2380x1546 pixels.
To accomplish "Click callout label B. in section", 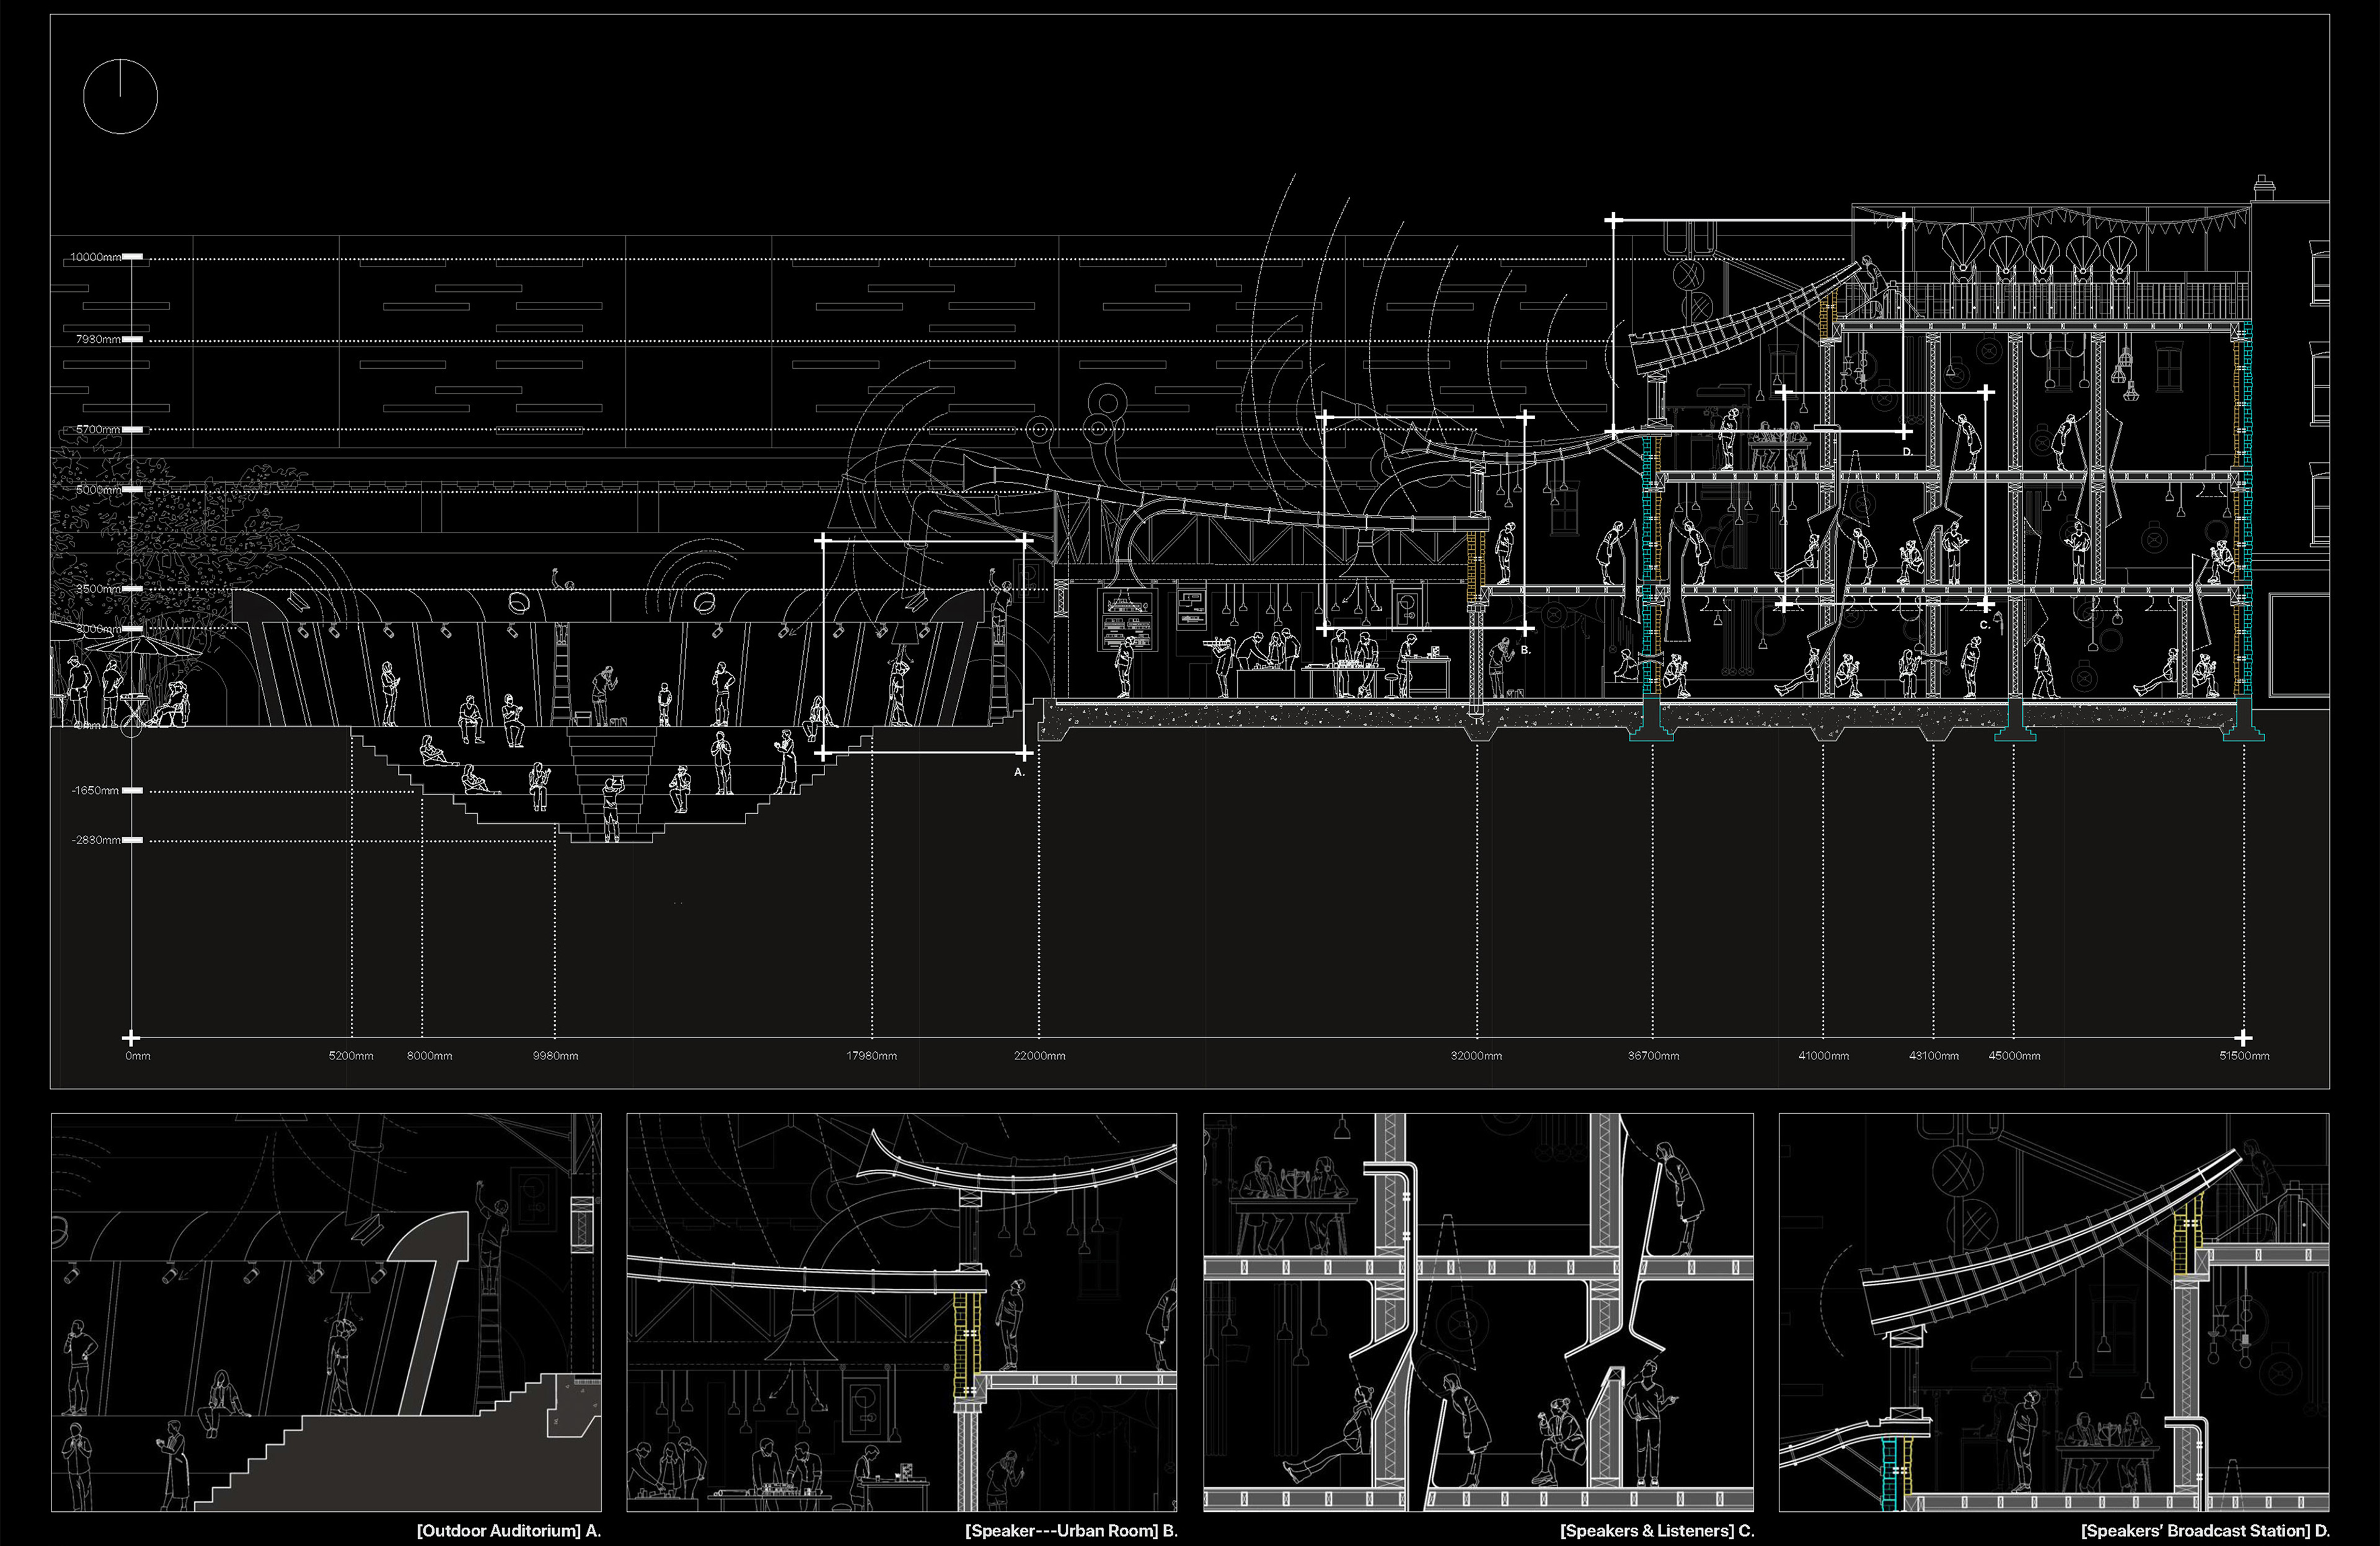I will point(1525,650).
